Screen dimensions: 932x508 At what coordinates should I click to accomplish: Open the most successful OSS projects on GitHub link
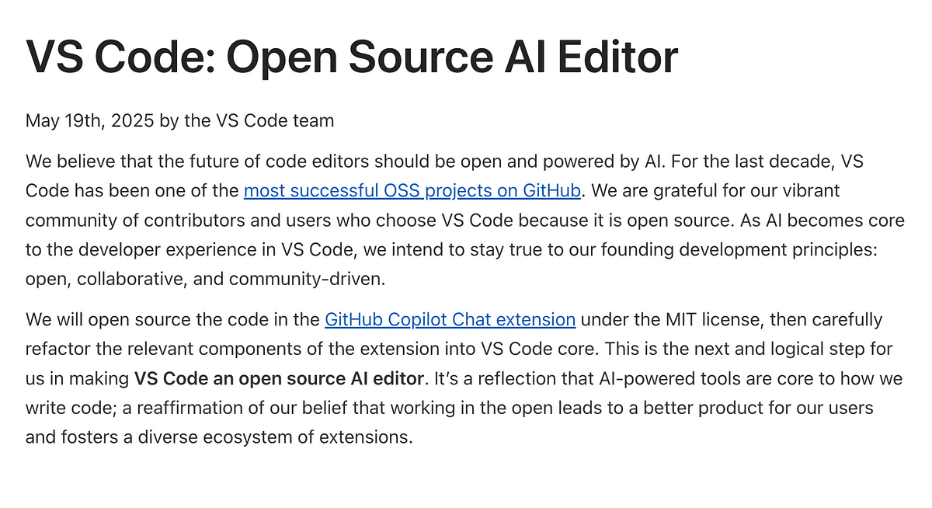pyautogui.click(x=412, y=190)
